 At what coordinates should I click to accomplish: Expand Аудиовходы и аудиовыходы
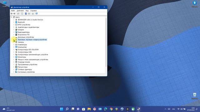[x=14, y=27]
